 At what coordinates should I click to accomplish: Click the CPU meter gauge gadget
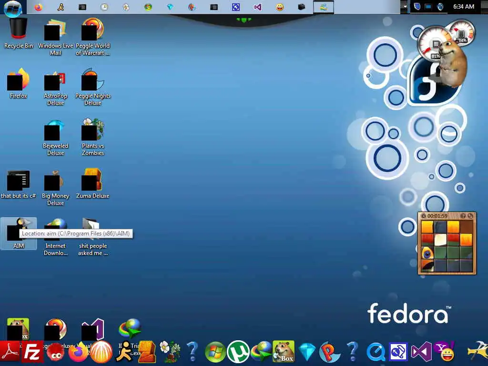coord(433,43)
